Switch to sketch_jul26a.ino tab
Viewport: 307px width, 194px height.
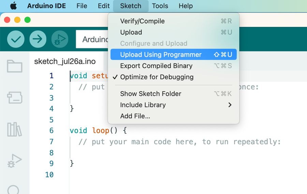pyautogui.click(x=65, y=62)
